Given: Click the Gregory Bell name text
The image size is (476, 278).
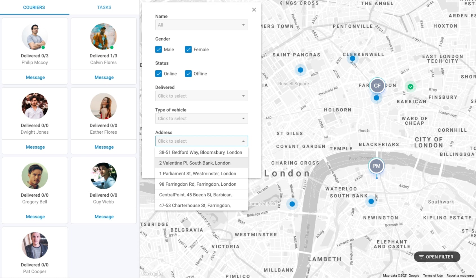Looking at the screenshot, I should click(35, 202).
